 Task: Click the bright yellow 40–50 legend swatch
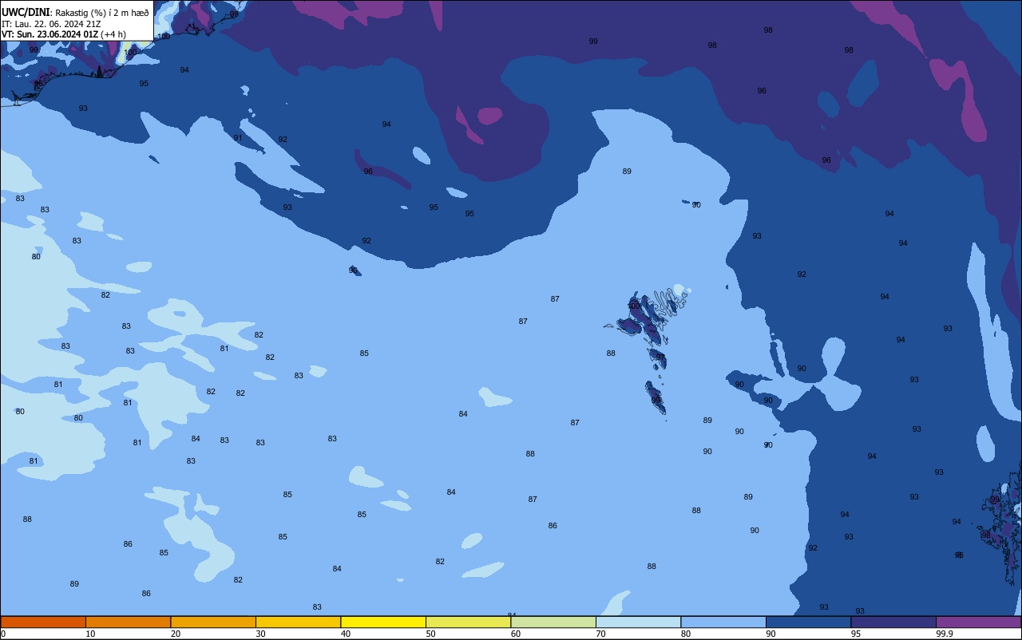pos(383,622)
